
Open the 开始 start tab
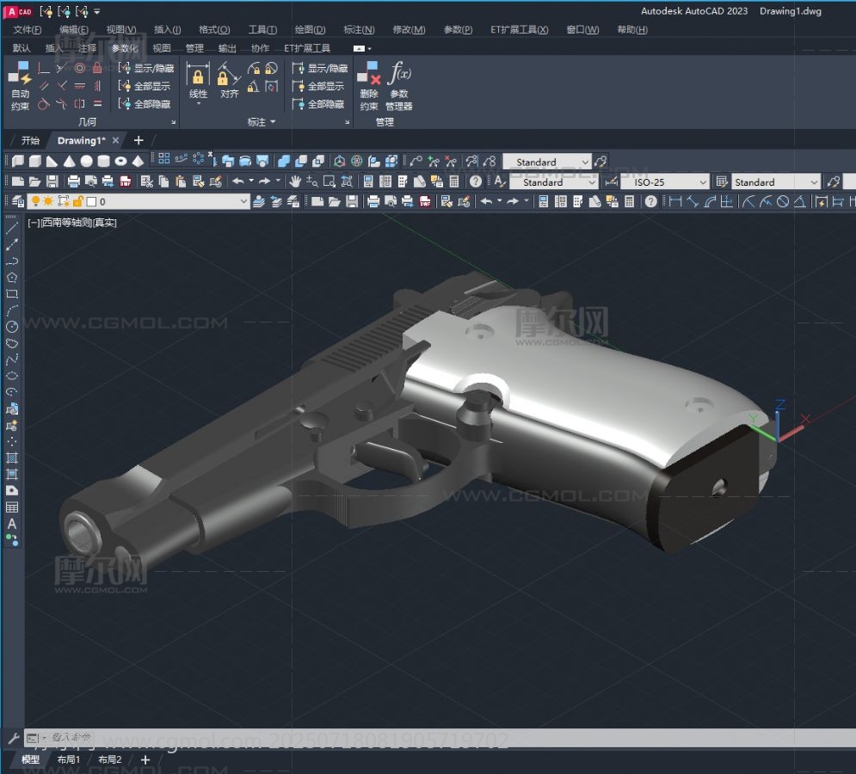tap(30, 140)
